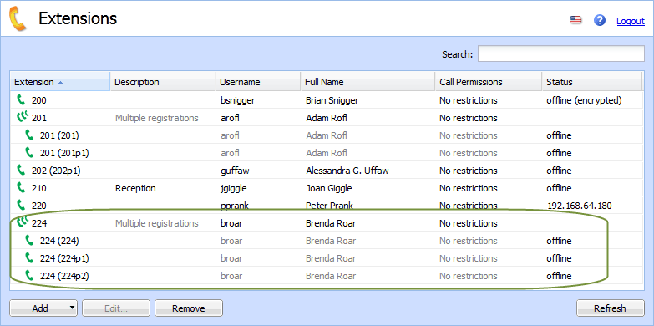The image size is (654, 326).
Task: Click extension text 201 (201p1)
Action: tap(64, 153)
